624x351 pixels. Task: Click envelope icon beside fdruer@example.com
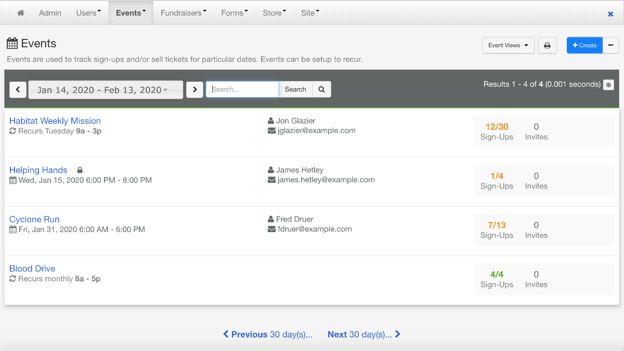tap(271, 229)
